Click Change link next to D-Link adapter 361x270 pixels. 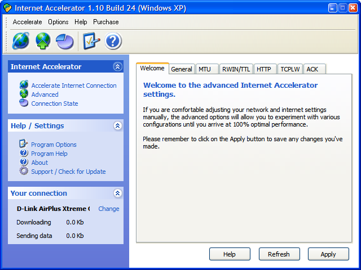[x=109, y=209]
